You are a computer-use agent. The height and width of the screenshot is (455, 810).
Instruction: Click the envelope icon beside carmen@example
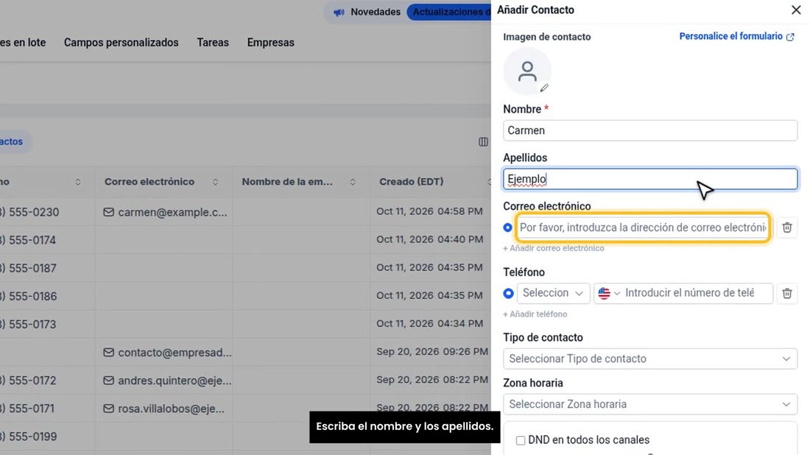coord(108,212)
